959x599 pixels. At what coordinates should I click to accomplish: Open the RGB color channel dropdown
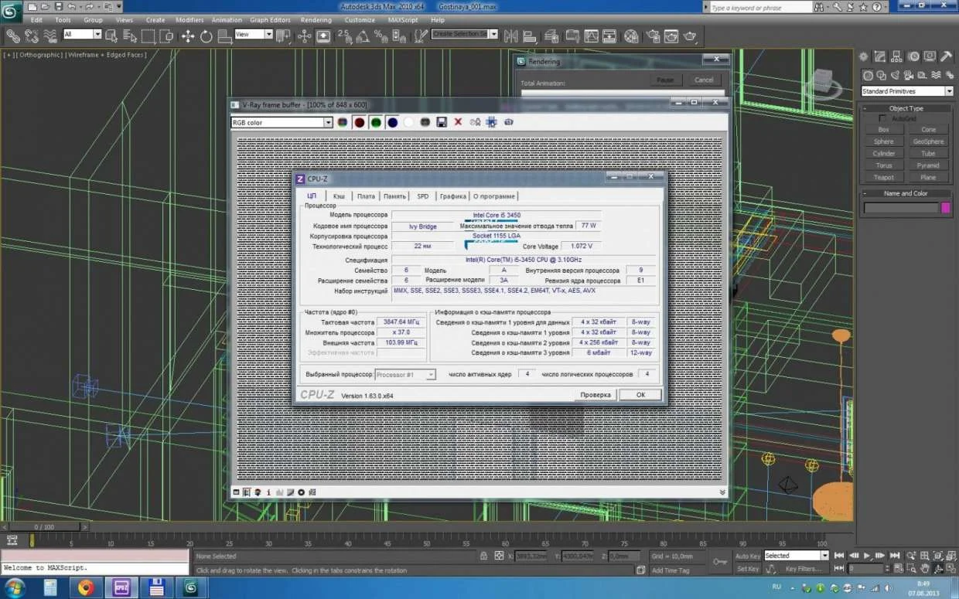[x=328, y=123]
